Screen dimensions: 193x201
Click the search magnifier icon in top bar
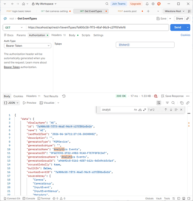(107, 4)
